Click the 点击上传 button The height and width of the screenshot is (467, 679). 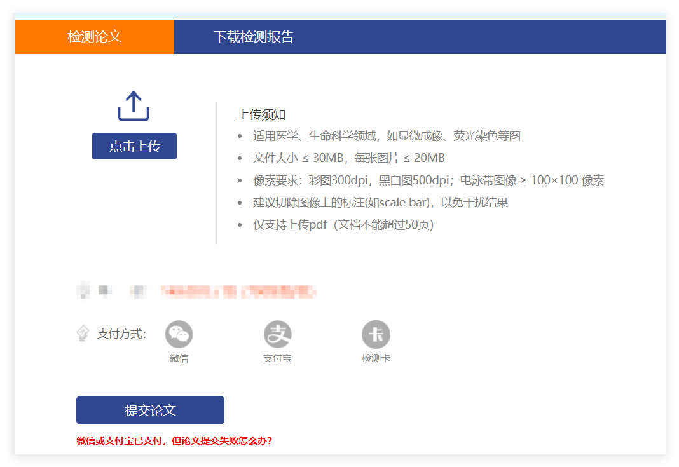click(134, 146)
